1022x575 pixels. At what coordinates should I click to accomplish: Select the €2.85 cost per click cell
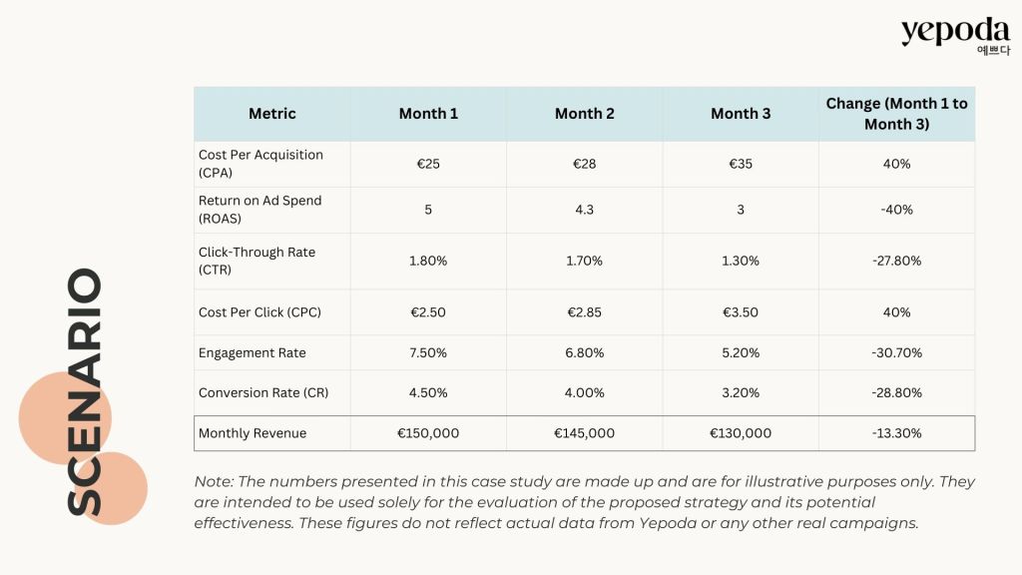[584, 312]
